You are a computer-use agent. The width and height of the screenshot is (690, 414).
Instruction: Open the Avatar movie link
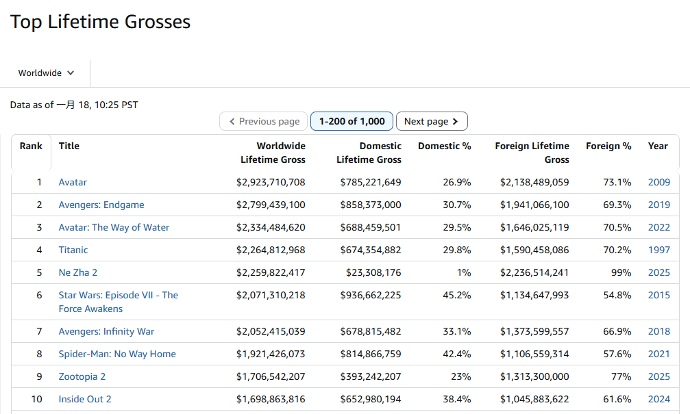[x=73, y=182]
